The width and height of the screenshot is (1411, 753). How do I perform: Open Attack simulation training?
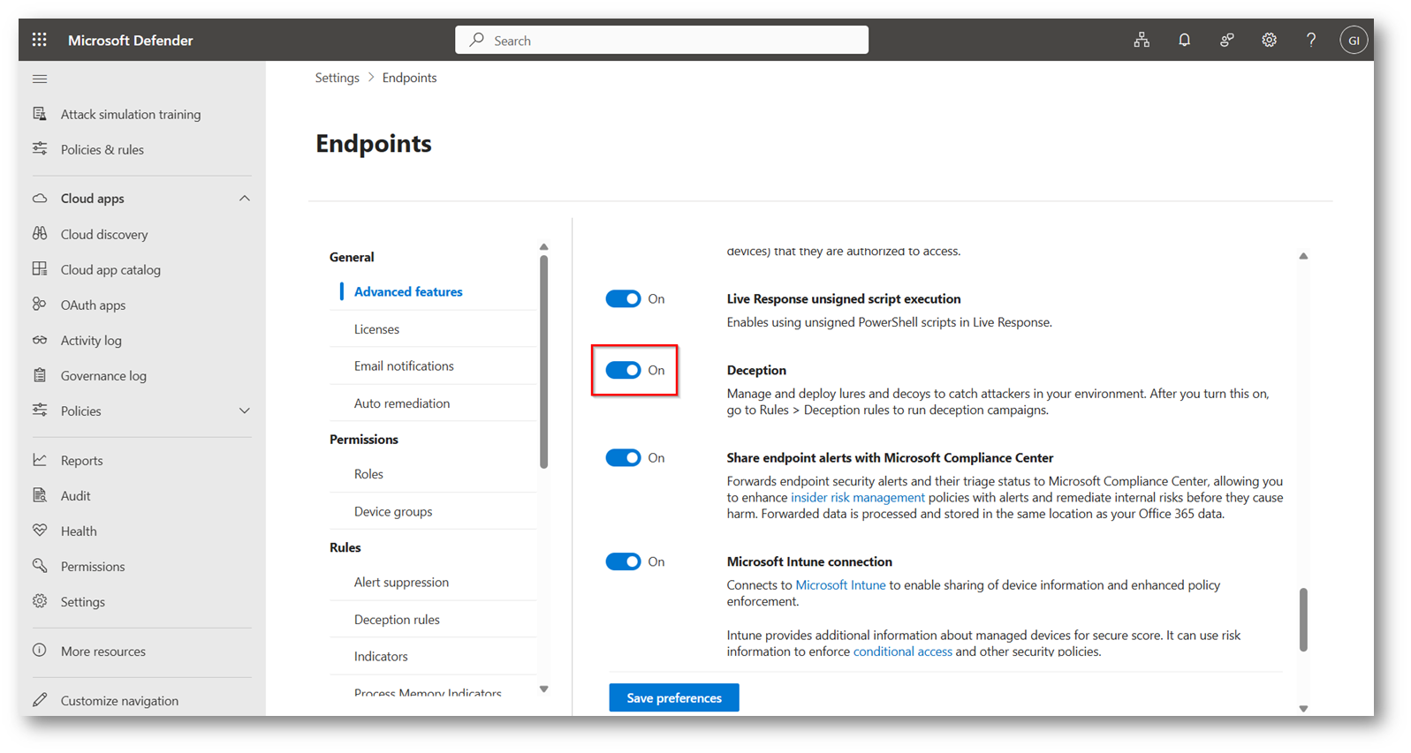131,114
